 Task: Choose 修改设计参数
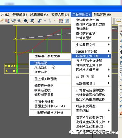[x=50, y=86]
